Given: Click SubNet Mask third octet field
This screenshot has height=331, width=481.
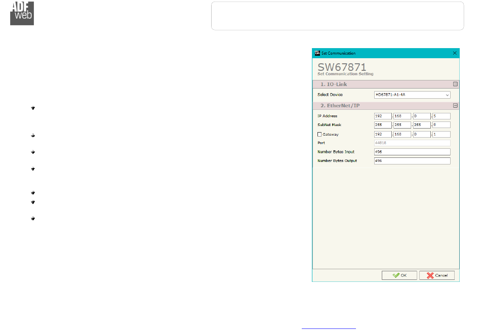Looking at the screenshot, I should (422, 125).
